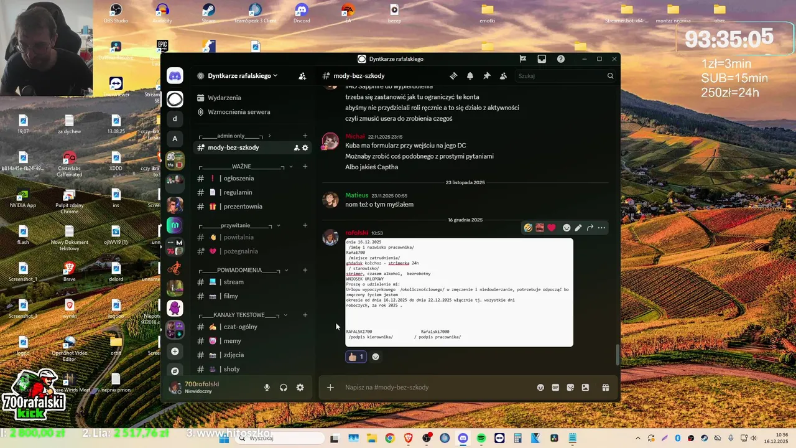Click attachment plus button in message bar
This screenshot has width=796, height=448.
point(330,388)
